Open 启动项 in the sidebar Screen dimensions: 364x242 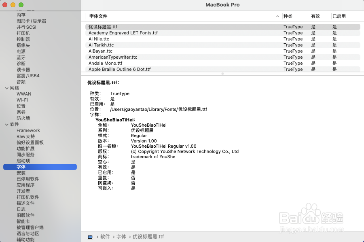click(x=23, y=161)
